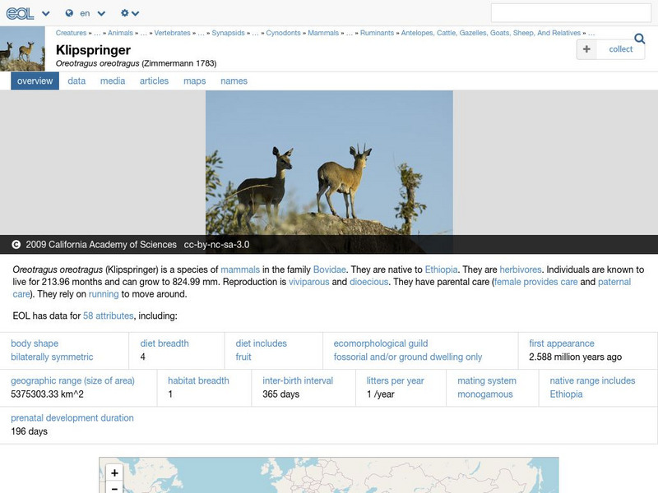Click the plus icon on the collect button
The width and height of the screenshot is (658, 493).
coord(587,49)
